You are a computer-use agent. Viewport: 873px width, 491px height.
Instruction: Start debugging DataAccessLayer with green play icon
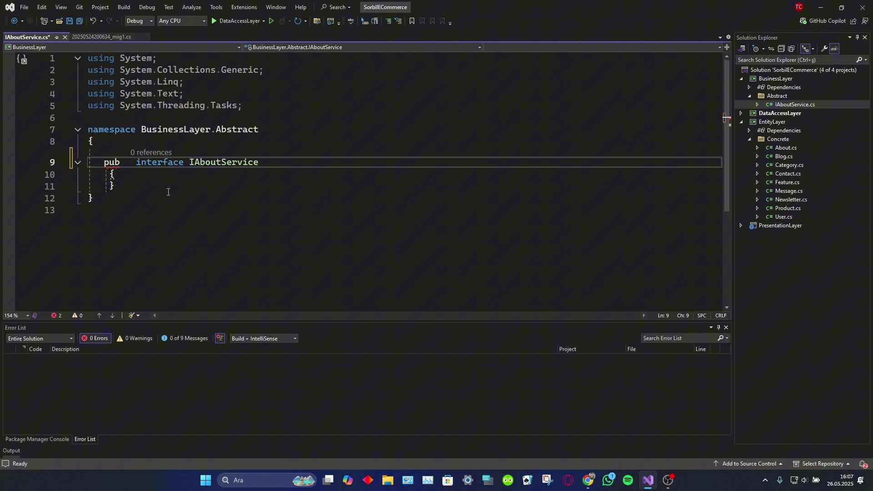pyautogui.click(x=214, y=21)
